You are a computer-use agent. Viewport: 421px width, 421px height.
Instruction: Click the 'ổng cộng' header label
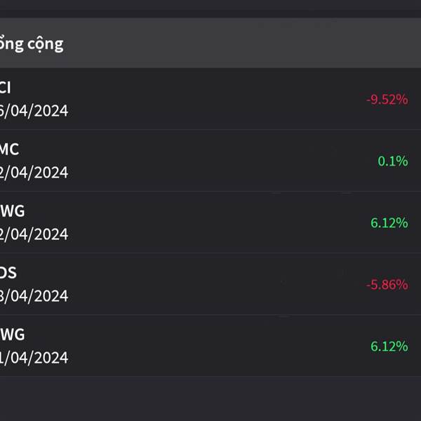[32, 44]
